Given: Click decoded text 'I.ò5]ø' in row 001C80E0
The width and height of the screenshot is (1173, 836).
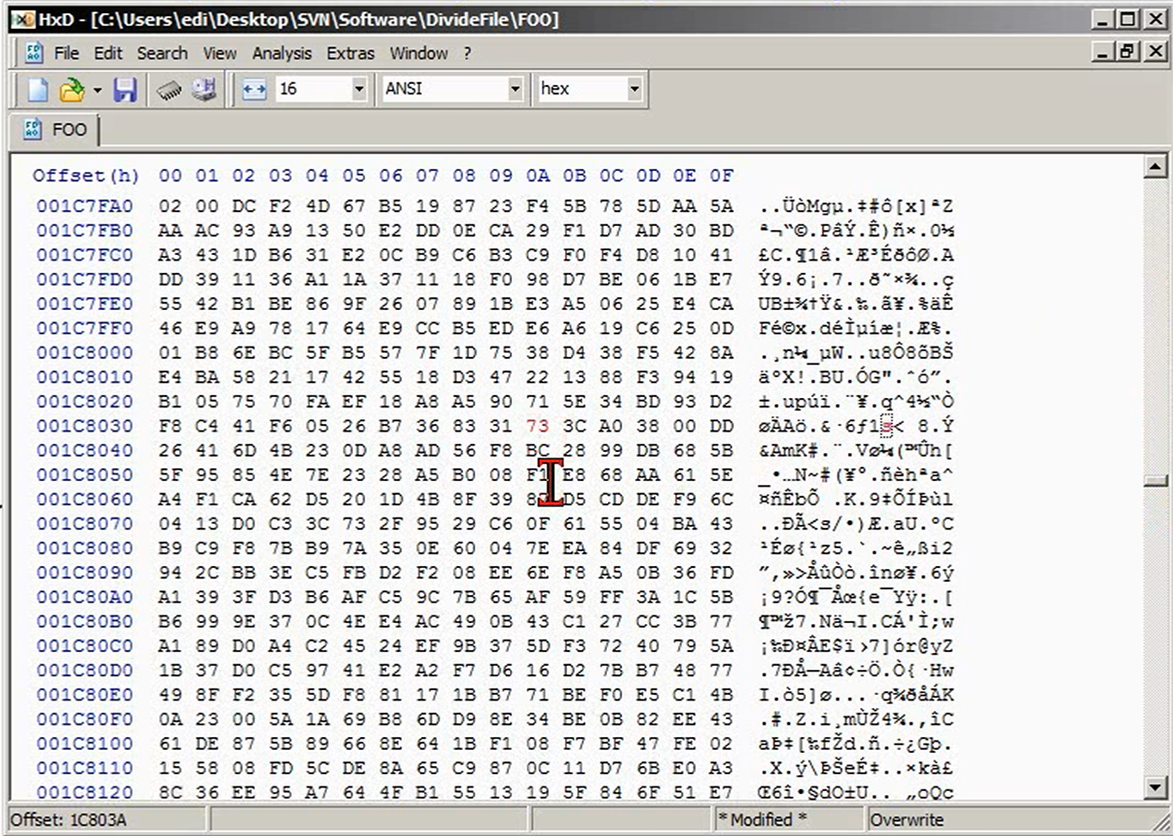Looking at the screenshot, I should tap(797, 695).
